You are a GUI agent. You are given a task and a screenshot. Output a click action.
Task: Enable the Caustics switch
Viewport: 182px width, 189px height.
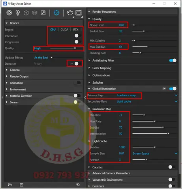pyautogui.click(x=172, y=167)
